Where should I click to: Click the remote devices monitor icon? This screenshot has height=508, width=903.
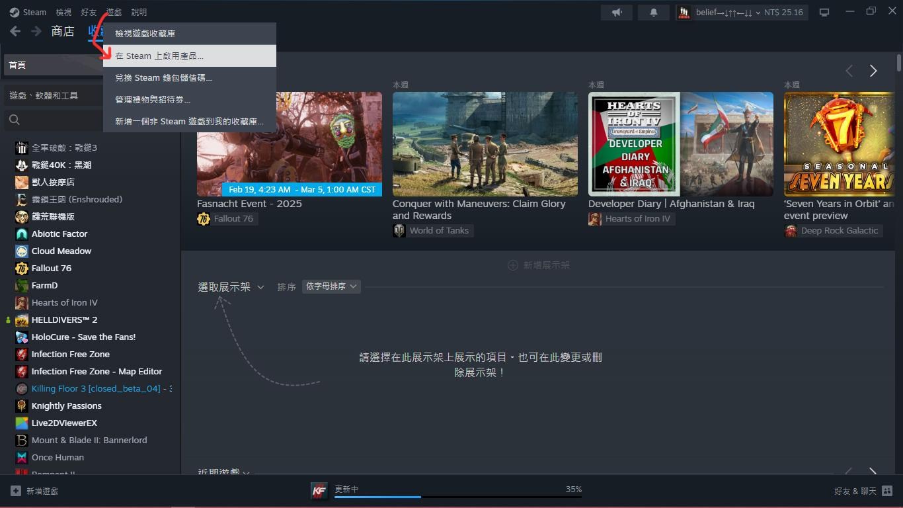point(824,11)
